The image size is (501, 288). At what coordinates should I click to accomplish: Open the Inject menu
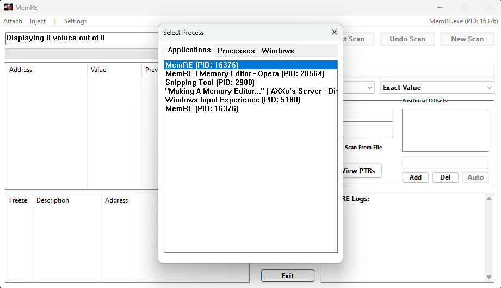coord(38,21)
